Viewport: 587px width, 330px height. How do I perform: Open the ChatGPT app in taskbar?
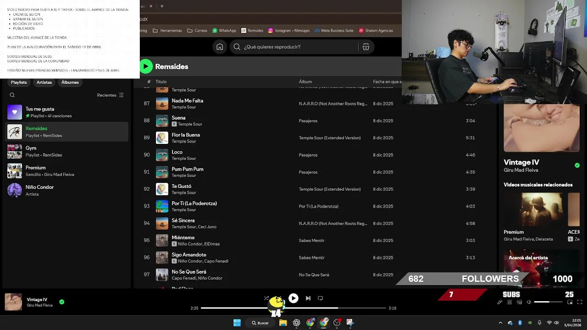297,323
